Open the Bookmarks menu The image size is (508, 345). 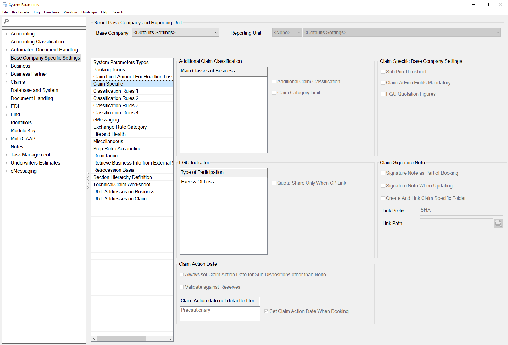[x=21, y=12]
